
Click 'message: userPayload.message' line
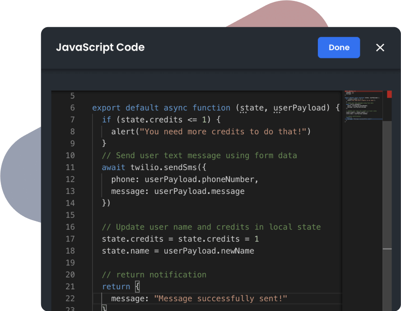pyautogui.click(x=178, y=191)
